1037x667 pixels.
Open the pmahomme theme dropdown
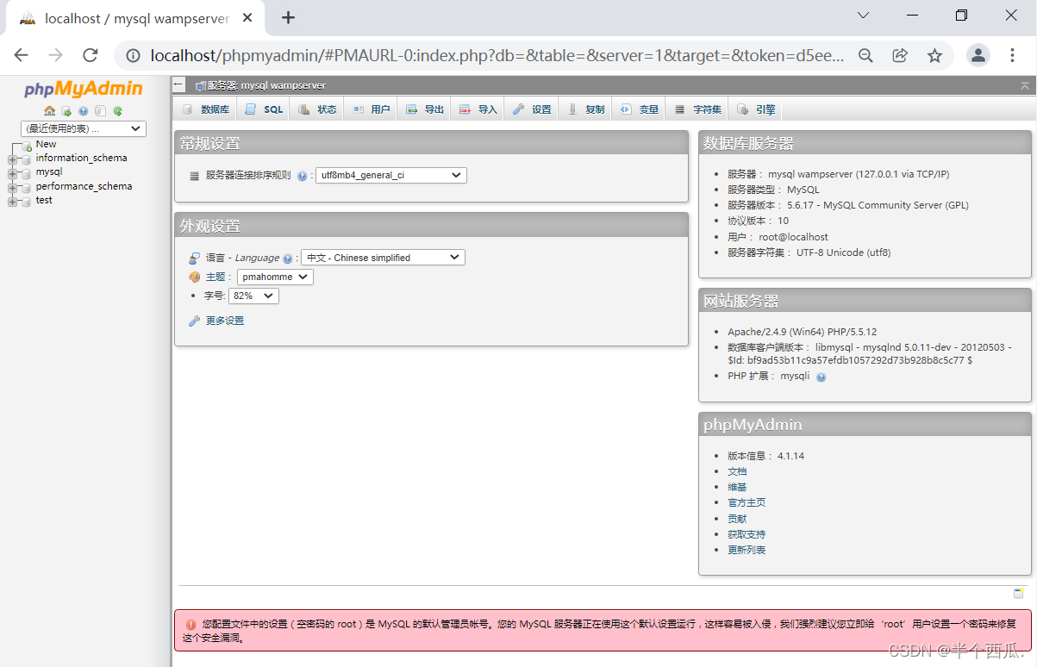point(275,277)
